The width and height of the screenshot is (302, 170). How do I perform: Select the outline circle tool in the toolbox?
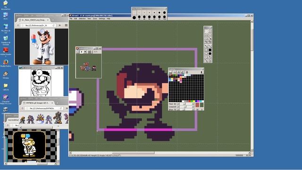(x=206, y=53)
